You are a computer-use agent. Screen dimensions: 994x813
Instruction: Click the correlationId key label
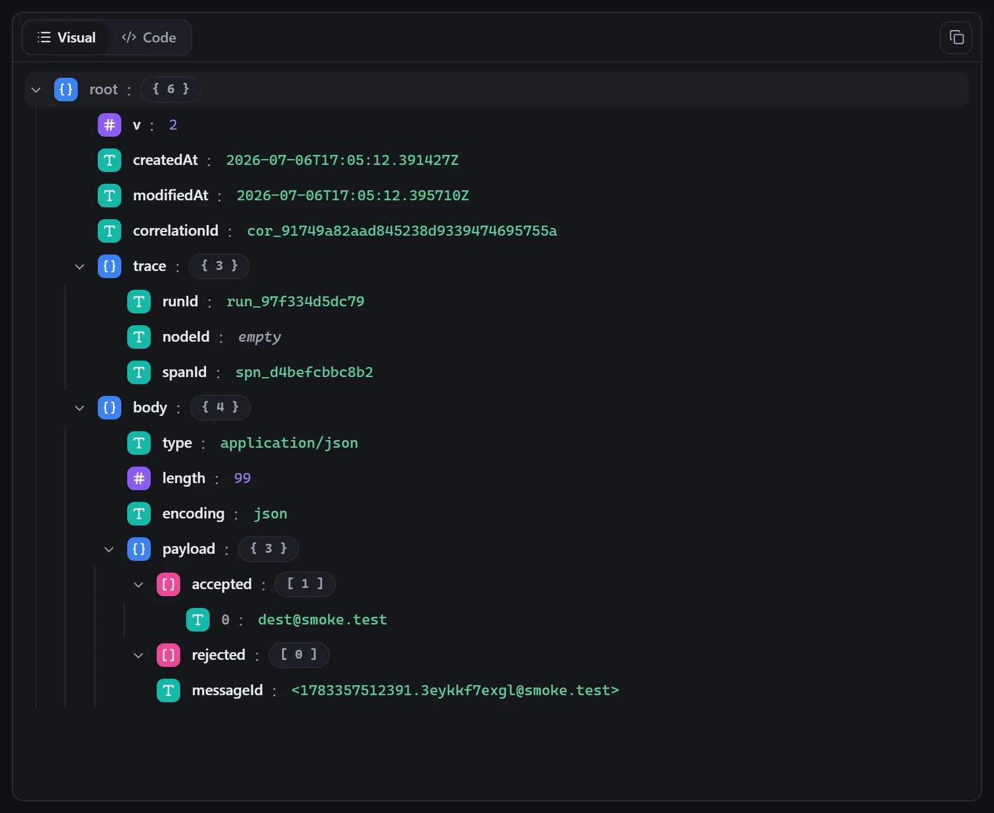coord(175,231)
